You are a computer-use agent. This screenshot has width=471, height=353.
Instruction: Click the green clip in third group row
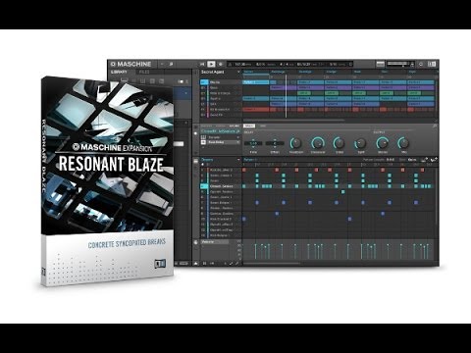pos(304,93)
